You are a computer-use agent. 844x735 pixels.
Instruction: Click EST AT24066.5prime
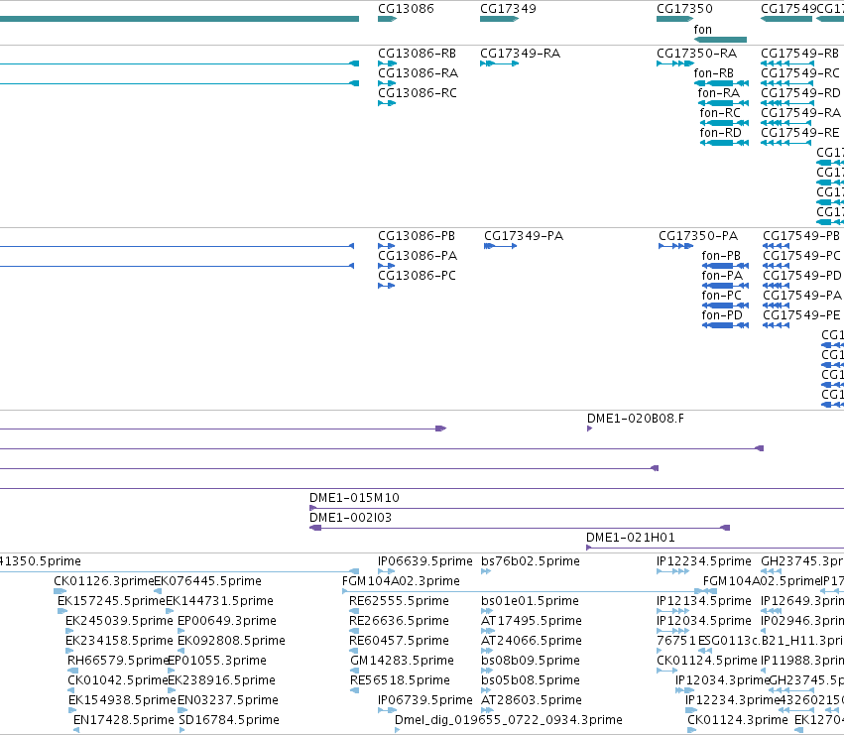(x=532, y=642)
